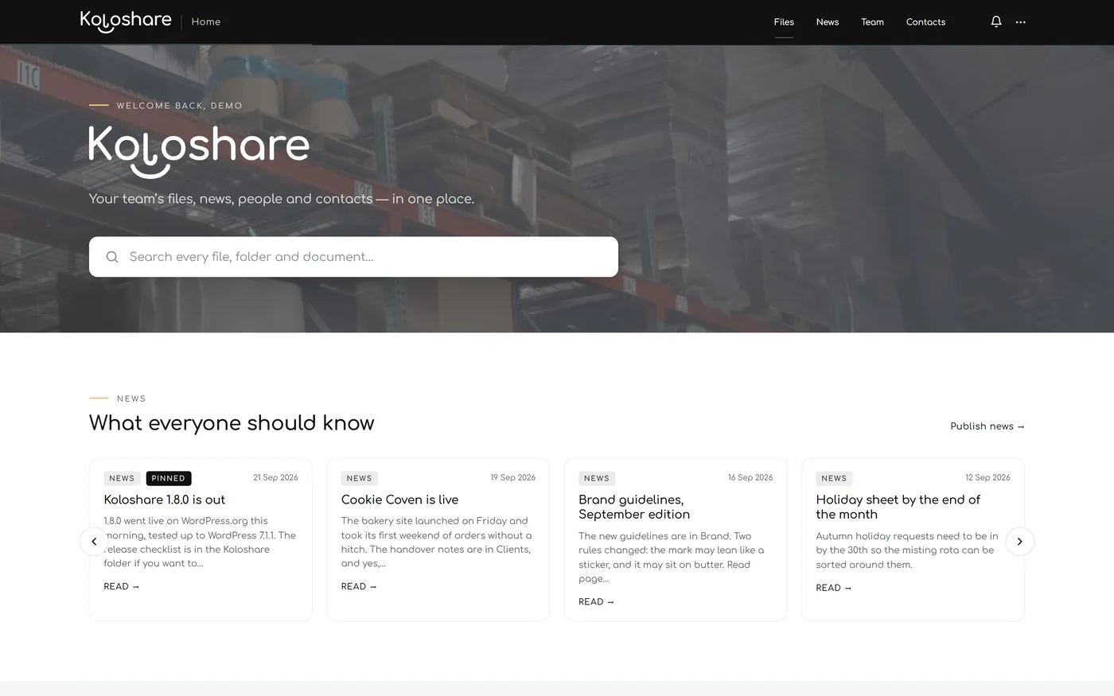Open the three-dots more menu
The width and height of the screenshot is (1114, 696).
coord(1021,22)
